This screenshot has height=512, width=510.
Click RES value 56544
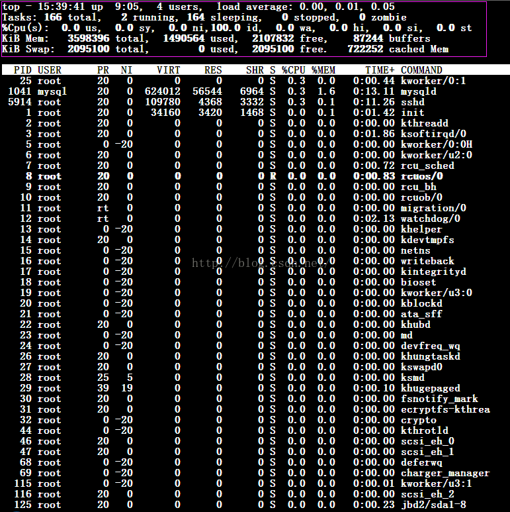(208, 91)
